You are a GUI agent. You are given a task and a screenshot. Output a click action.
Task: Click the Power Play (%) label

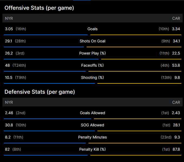click(93, 53)
